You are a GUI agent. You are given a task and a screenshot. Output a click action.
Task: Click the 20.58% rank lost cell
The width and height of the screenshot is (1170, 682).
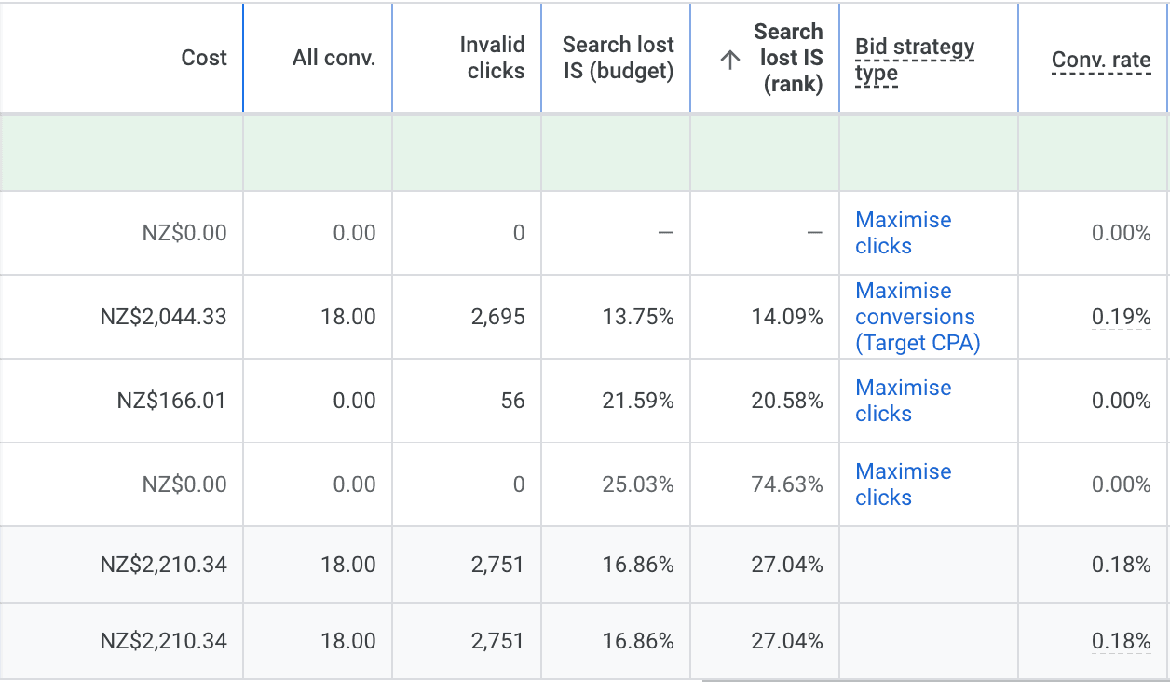click(x=787, y=401)
